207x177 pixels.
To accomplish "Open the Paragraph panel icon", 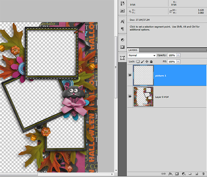I will (x=122, y=29).
